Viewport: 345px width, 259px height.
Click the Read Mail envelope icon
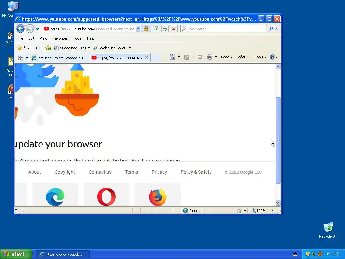(200, 57)
